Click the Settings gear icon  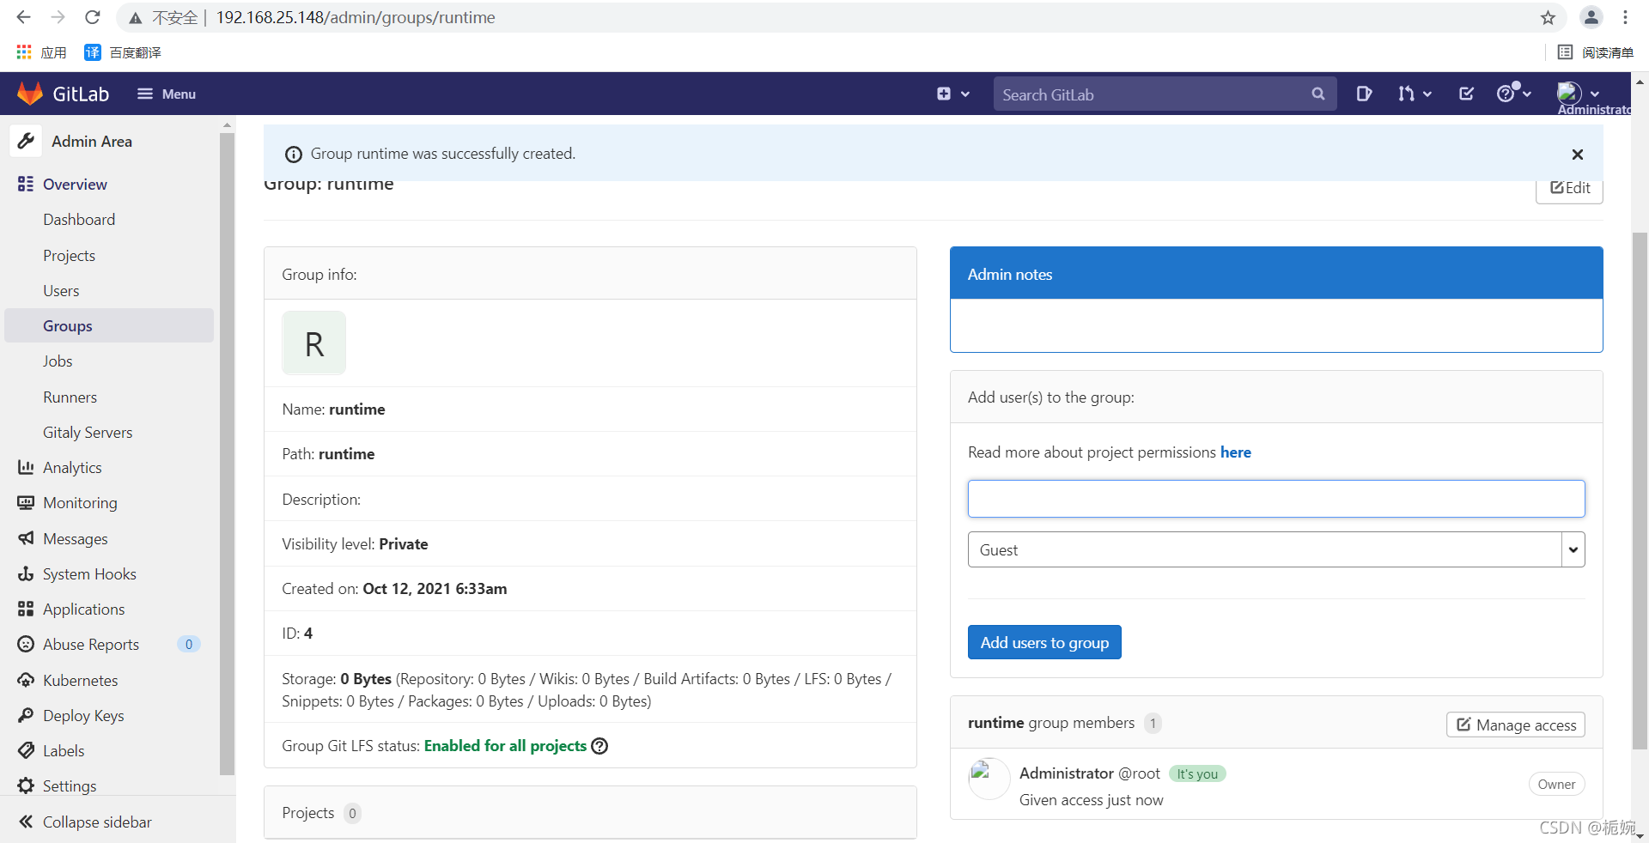26,785
